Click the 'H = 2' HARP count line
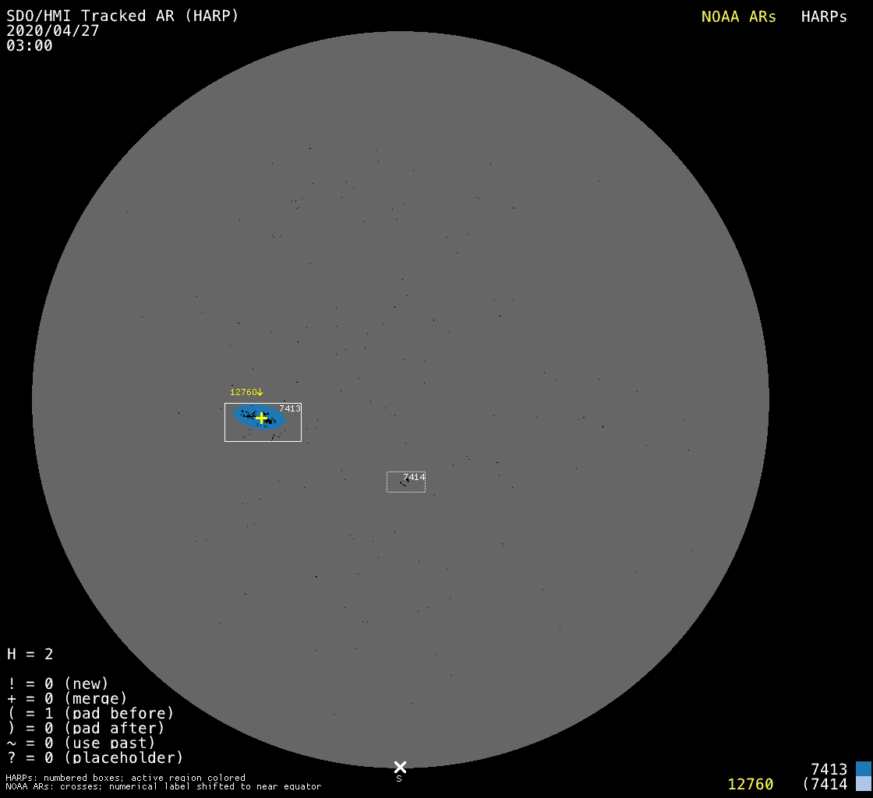 [x=30, y=654]
